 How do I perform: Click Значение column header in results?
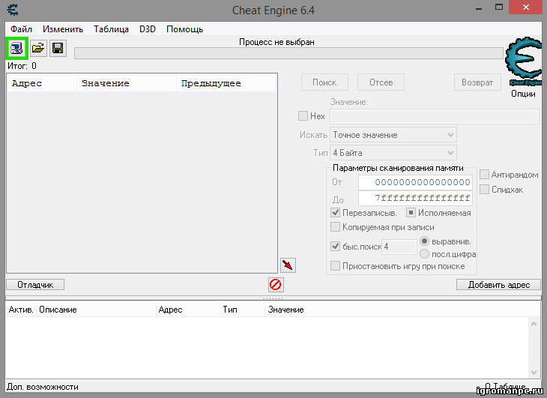click(127, 83)
